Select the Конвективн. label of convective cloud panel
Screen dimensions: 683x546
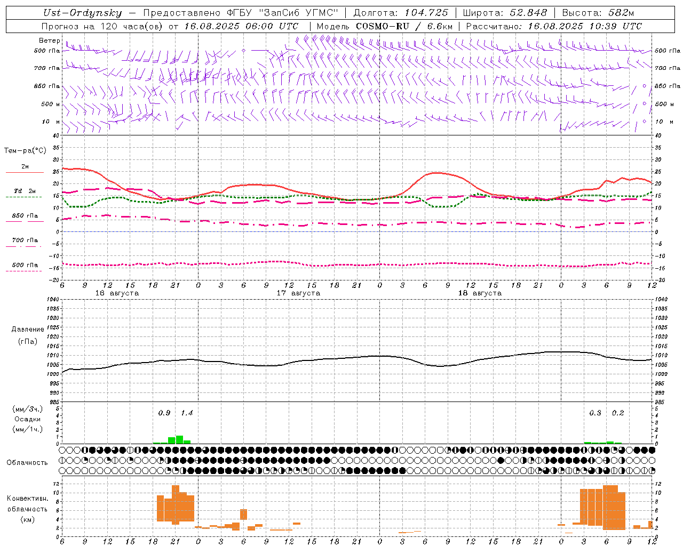click(27, 499)
